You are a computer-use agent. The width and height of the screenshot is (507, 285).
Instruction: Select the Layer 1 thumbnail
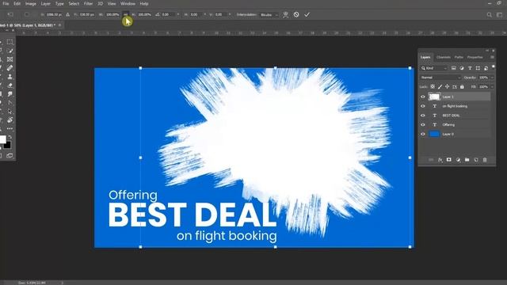pos(434,97)
